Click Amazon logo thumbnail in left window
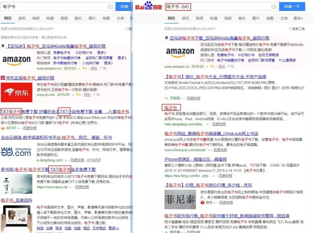The width and height of the screenshot is (313, 233). pos(17,61)
